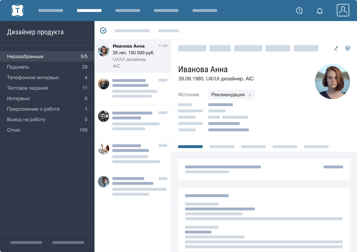Click the 5/5 count beside Неразобранные

(84, 57)
